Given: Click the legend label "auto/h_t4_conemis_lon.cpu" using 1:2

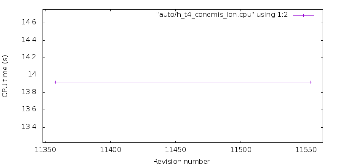Looking at the screenshot, I should click(x=222, y=15).
